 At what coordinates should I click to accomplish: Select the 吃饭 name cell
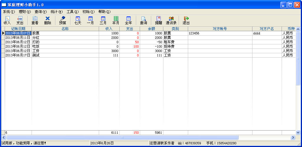point(65,46)
